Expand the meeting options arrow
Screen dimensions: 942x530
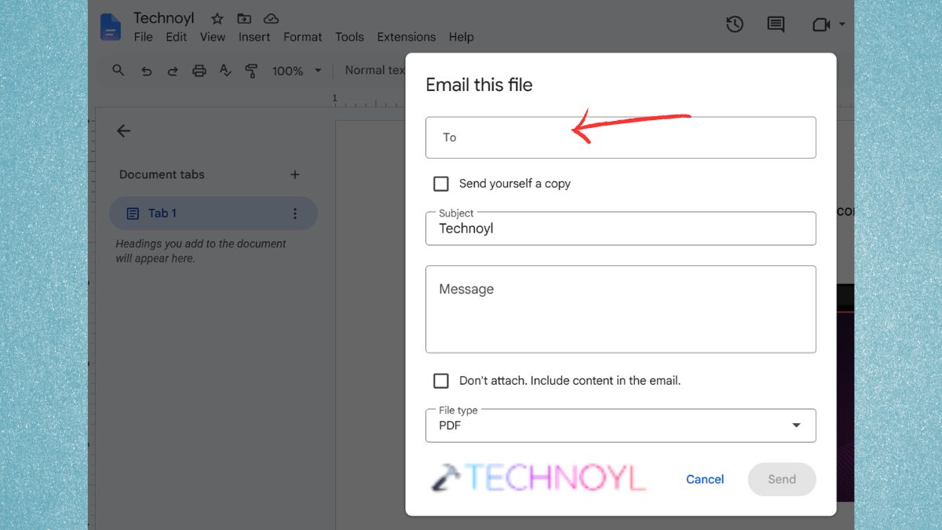coord(842,24)
